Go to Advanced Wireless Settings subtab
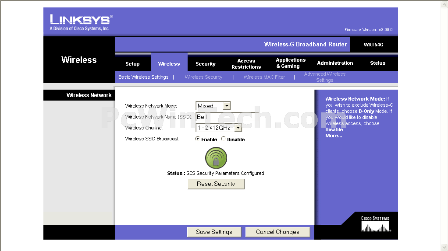 [x=324, y=77]
